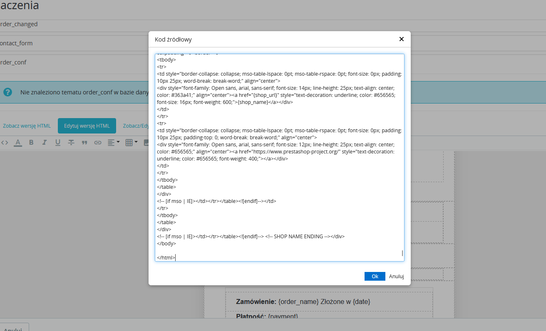
Task: Cancel the source code dialog with Anuluj
Action: coord(397,276)
